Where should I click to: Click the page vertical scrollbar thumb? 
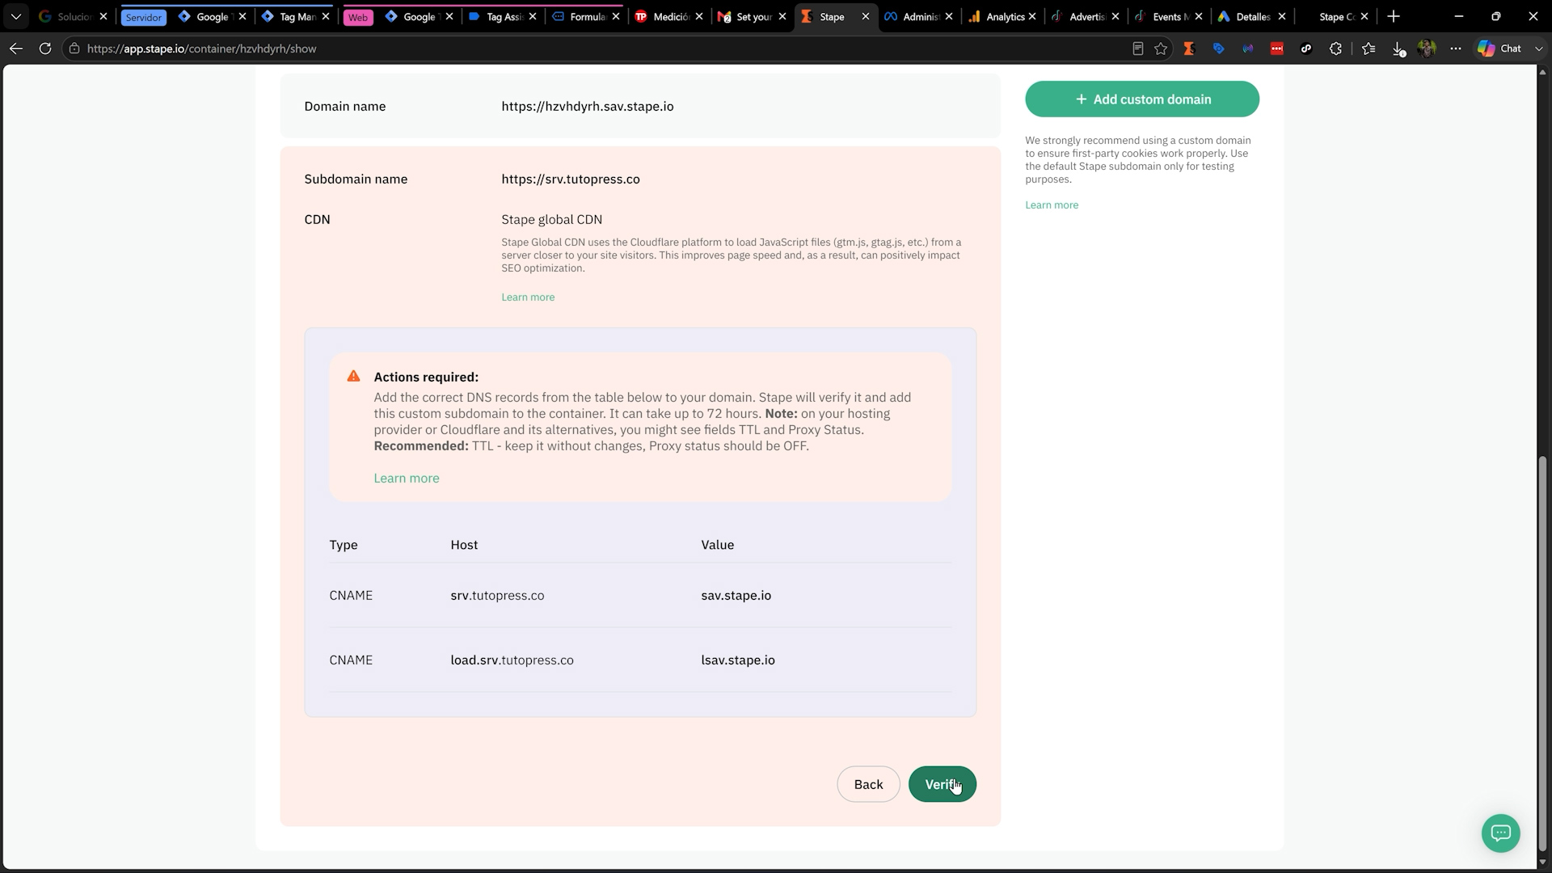[x=1542, y=652]
